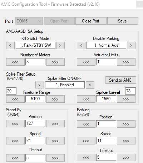Increase the Finetune Range value
143x163 pixels.
[55, 99]
